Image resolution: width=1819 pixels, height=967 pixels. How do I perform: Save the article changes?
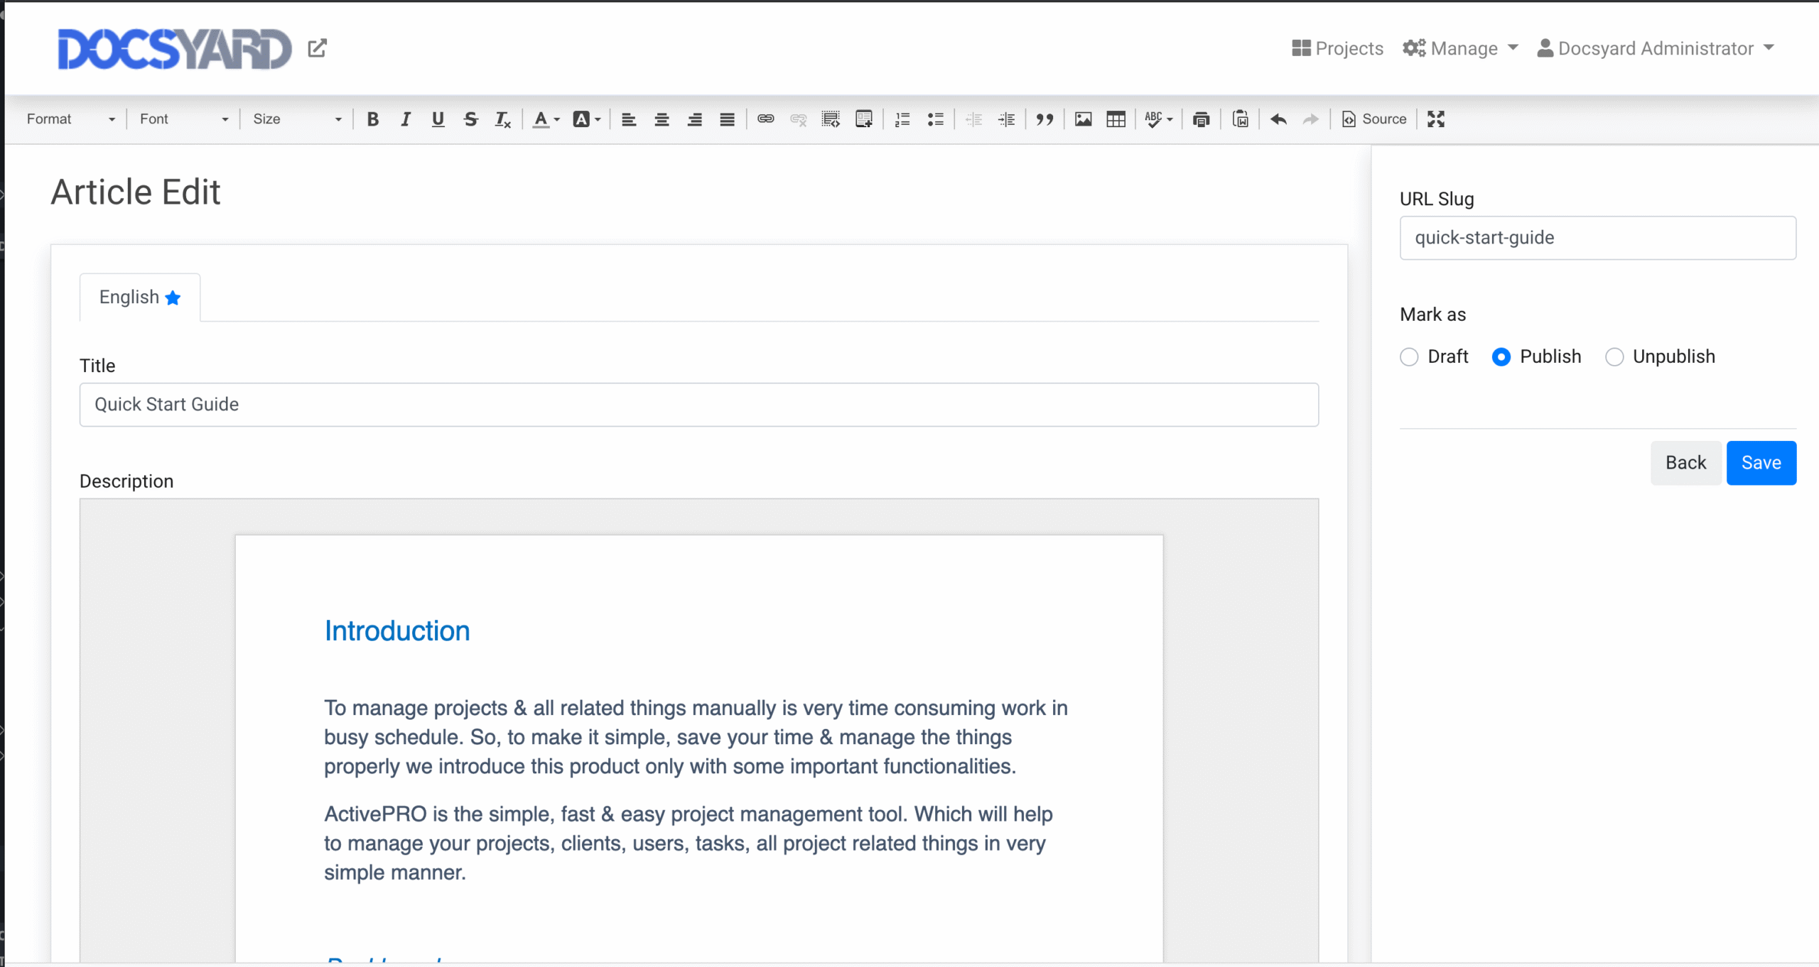pos(1761,462)
